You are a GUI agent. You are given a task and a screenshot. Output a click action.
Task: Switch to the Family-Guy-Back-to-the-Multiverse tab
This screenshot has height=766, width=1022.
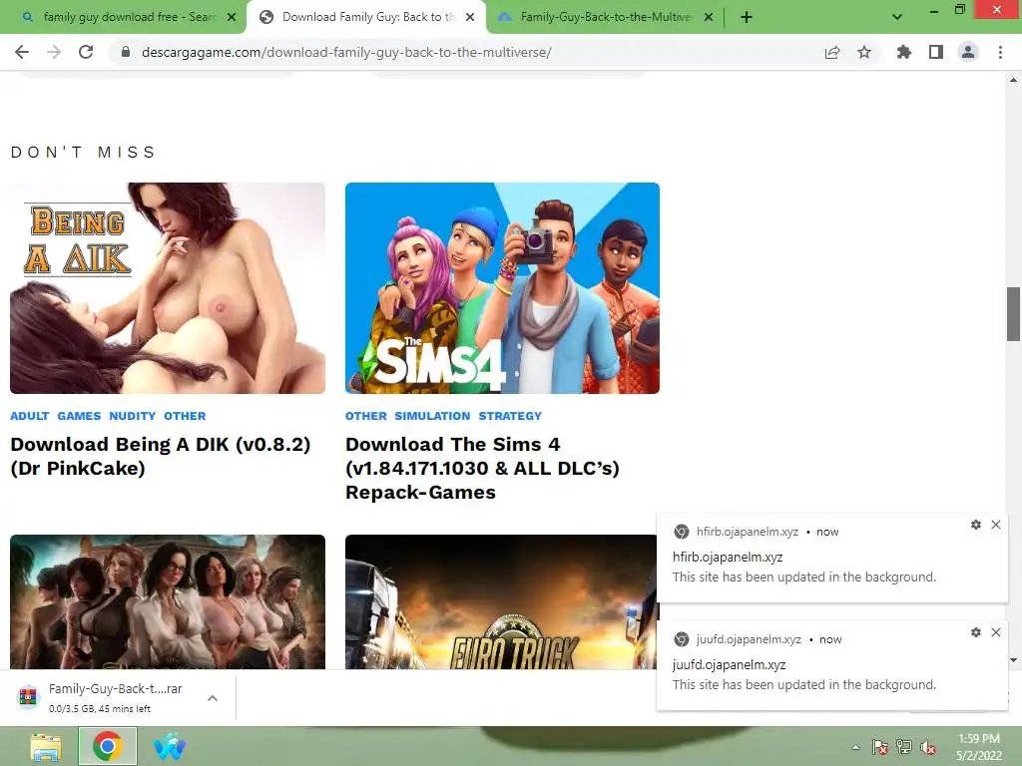[606, 17]
